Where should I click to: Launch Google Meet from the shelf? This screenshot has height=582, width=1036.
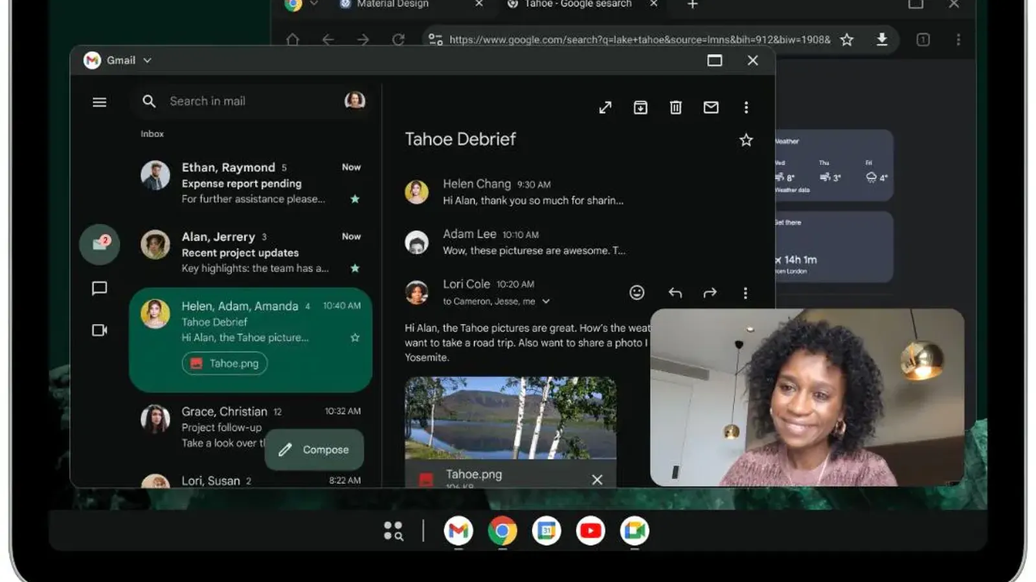tap(635, 531)
